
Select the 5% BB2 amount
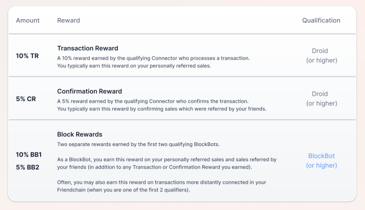pos(27,167)
